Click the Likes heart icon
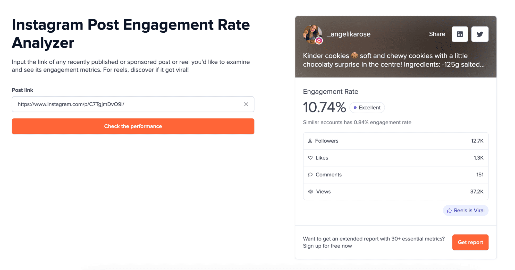The height and width of the screenshot is (270, 515). click(x=310, y=158)
